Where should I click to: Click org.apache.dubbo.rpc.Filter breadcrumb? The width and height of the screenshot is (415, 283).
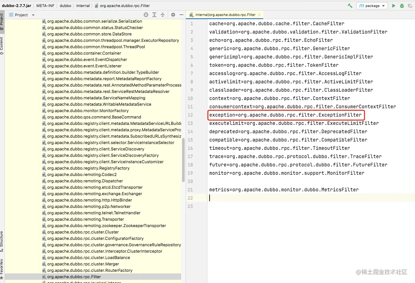click(x=122, y=6)
